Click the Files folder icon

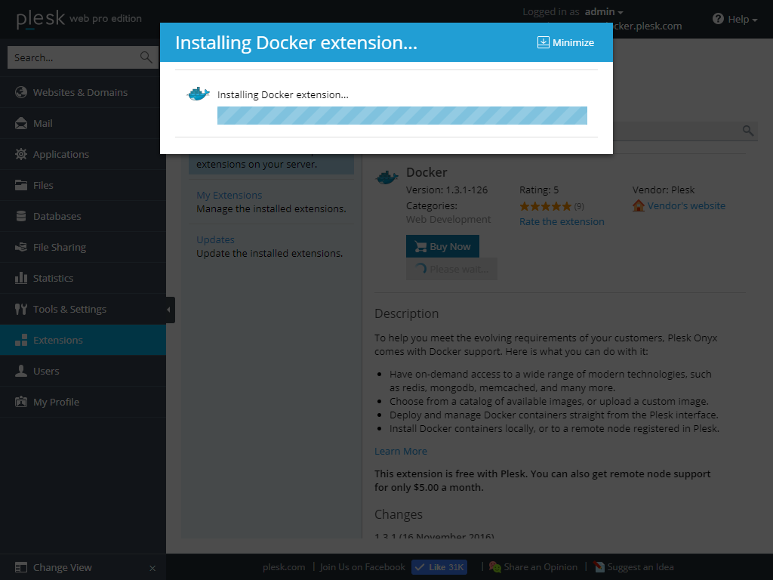click(20, 185)
